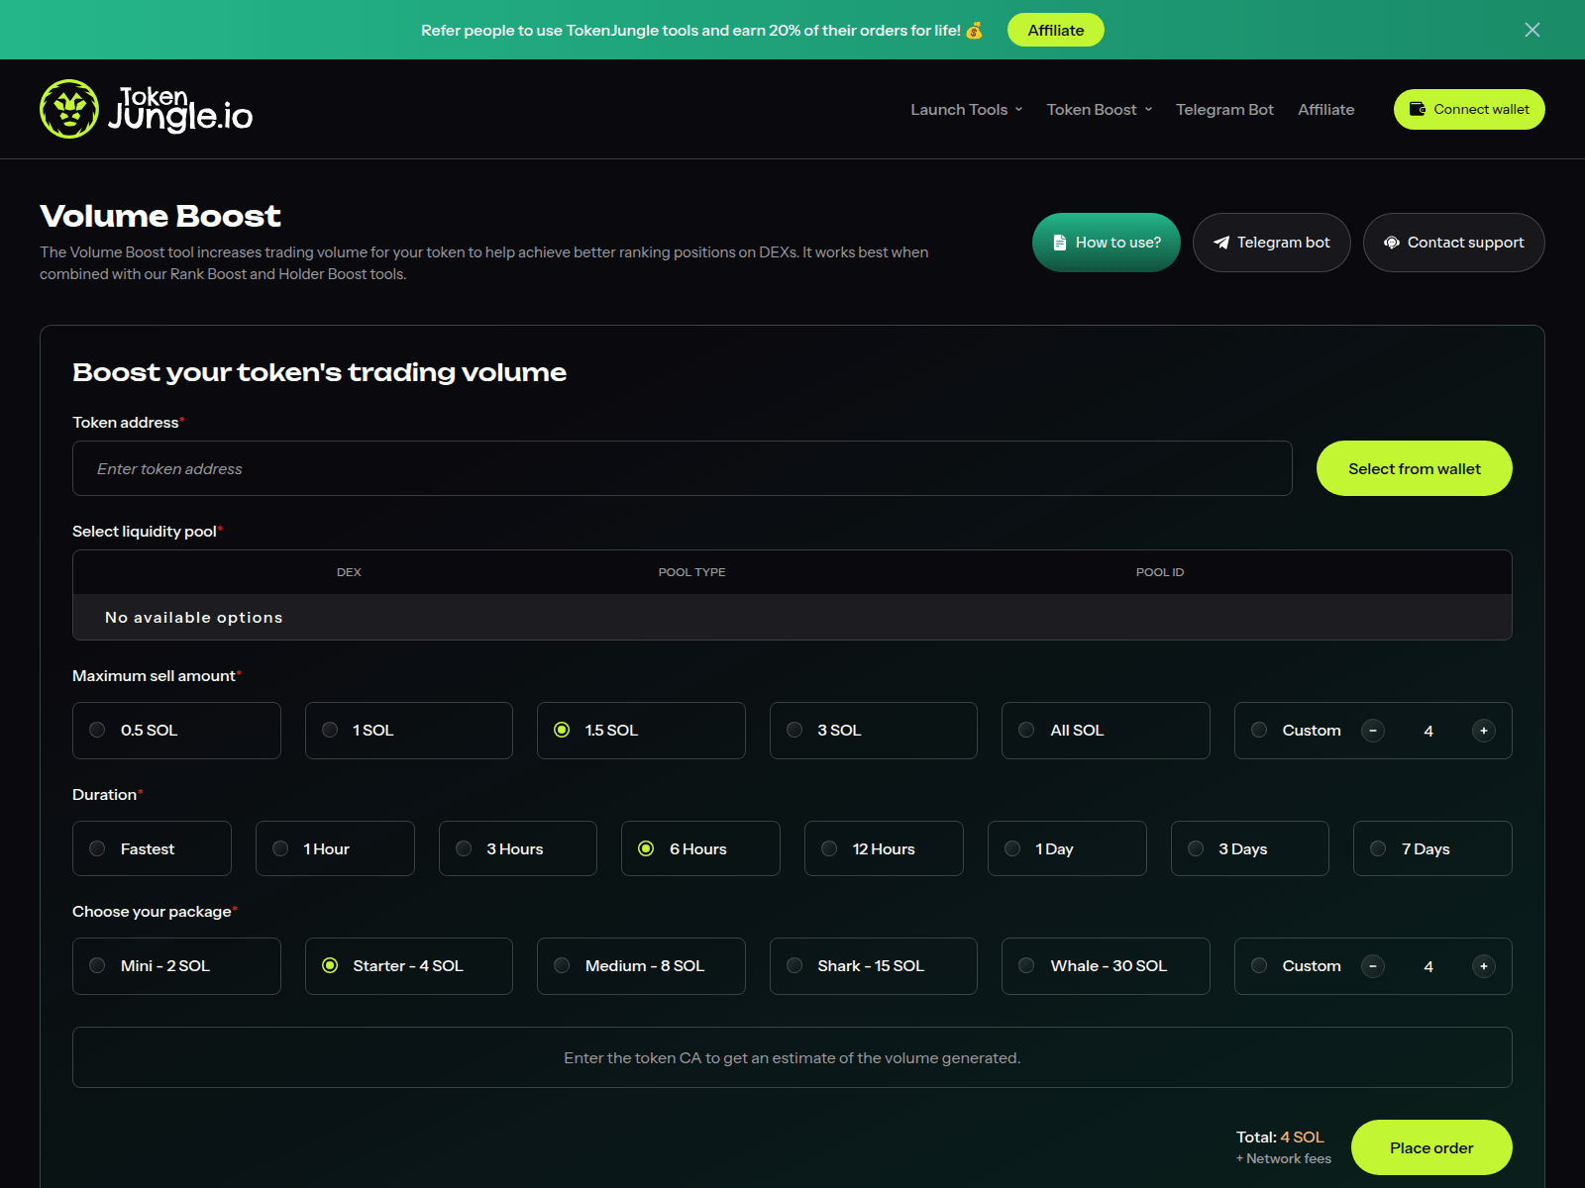Choose the Fastest duration
The width and height of the screenshot is (1585, 1188).
tap(152, 848)
